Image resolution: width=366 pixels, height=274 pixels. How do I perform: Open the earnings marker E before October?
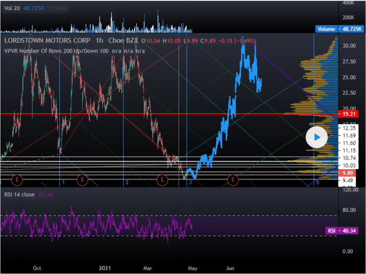17,180
